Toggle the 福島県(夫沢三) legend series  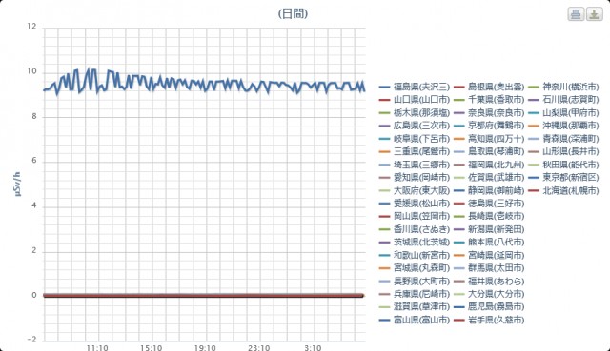pyautogui.click(x=415, y=87)
